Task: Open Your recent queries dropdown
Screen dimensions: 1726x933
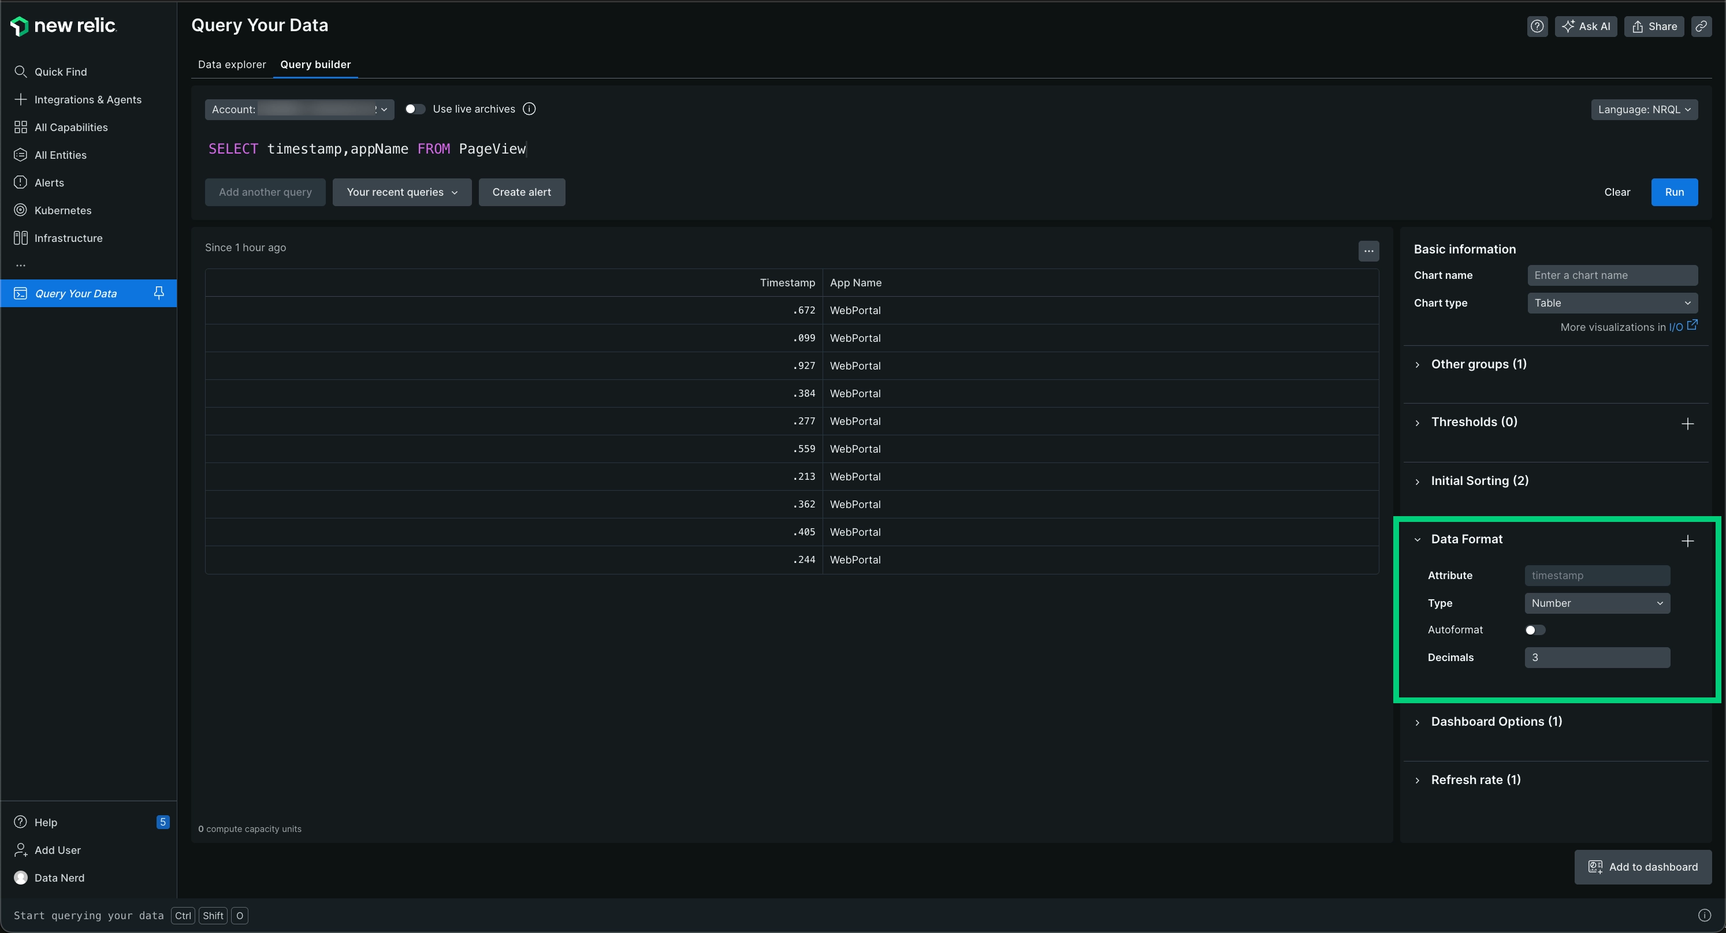Action: 401,192
